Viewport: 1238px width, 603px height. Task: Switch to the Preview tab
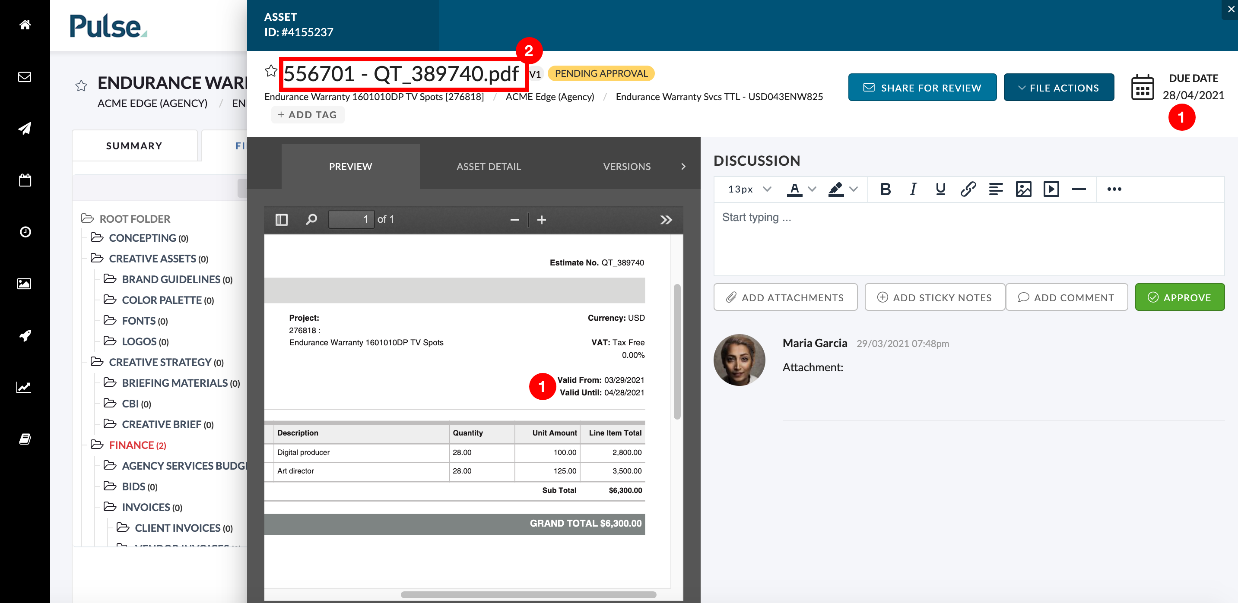click(350, 167)
